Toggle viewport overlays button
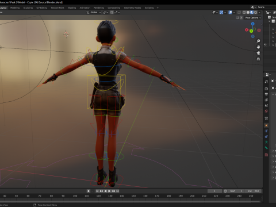 (231, 13)
